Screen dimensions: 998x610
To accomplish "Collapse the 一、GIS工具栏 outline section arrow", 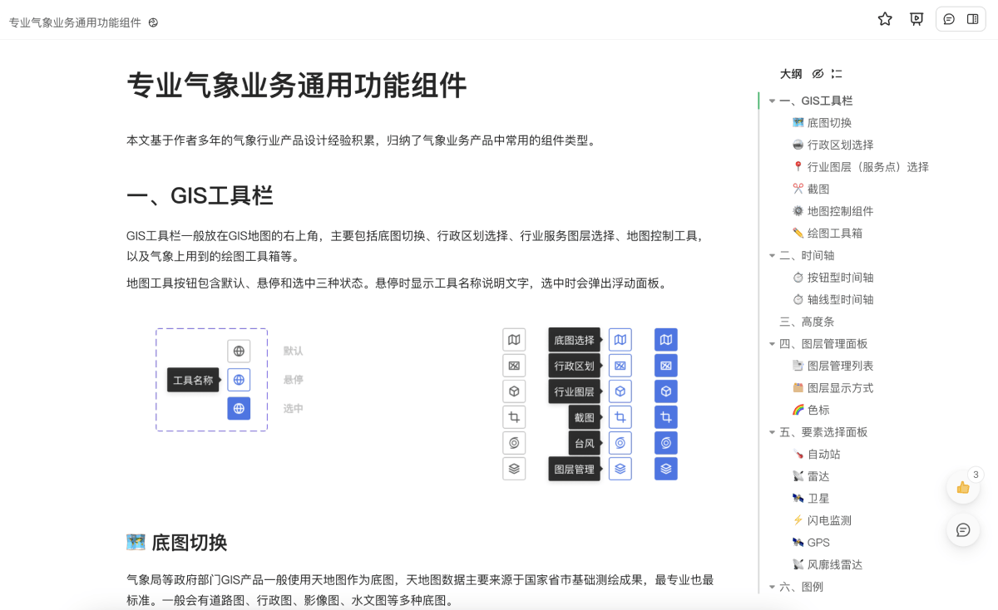I will pyautogui.click(x=772, y=101).
